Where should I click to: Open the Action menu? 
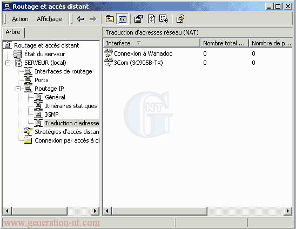pos(20,19)
